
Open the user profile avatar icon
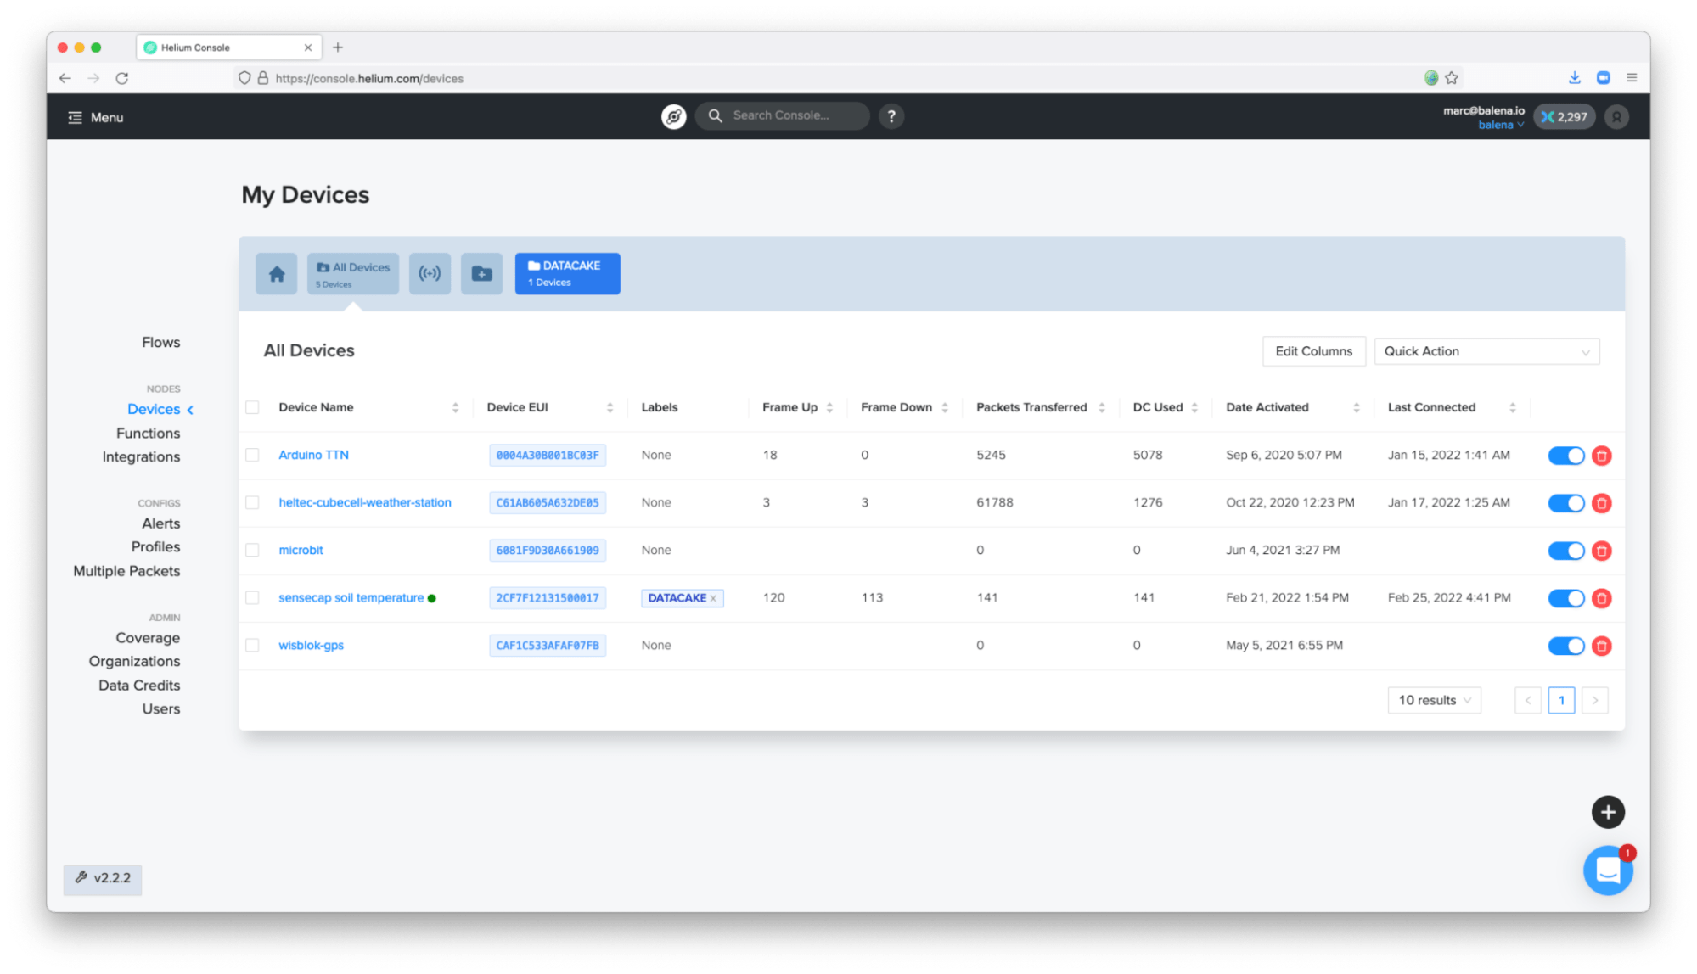[x=1616, y=117]
